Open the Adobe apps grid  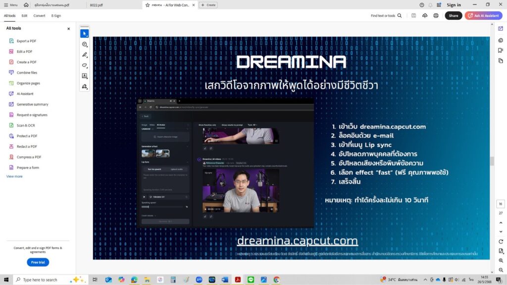click(439, 5)
